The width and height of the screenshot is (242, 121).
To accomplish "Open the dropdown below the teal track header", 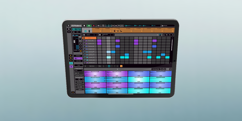I will 77,32.
